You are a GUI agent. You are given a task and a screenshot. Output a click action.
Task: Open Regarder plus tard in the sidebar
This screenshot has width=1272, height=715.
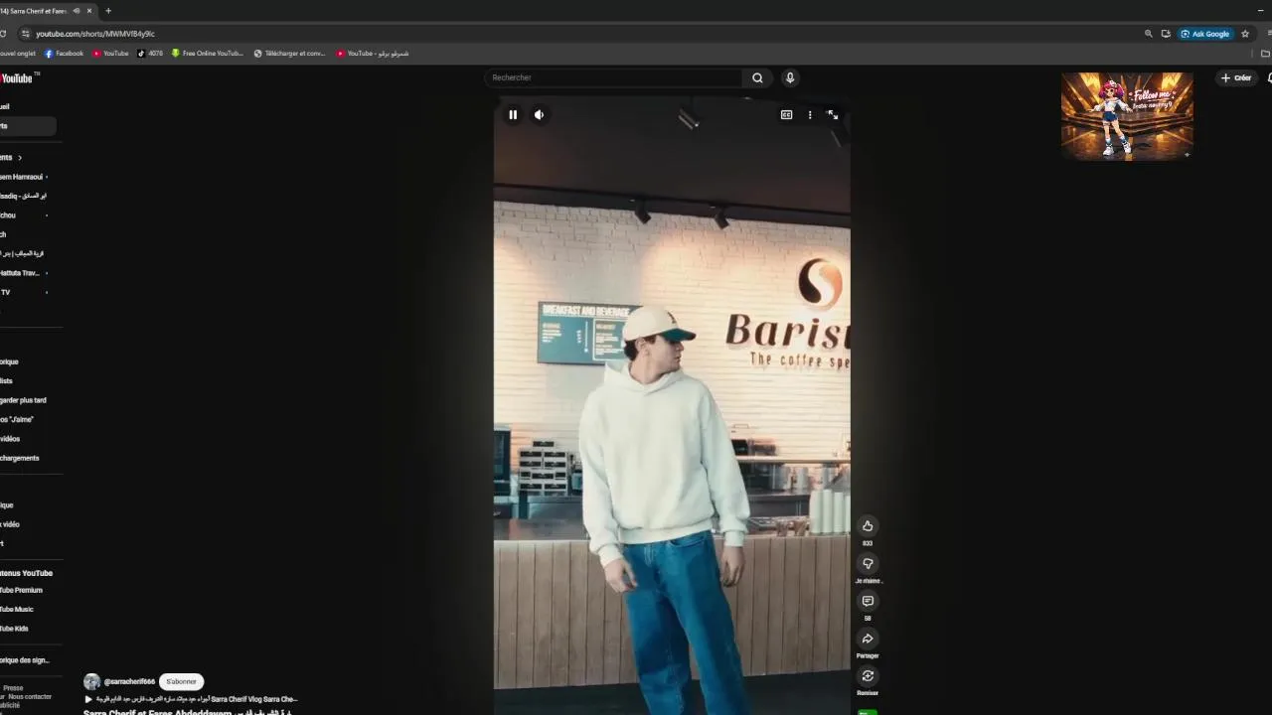23,400
